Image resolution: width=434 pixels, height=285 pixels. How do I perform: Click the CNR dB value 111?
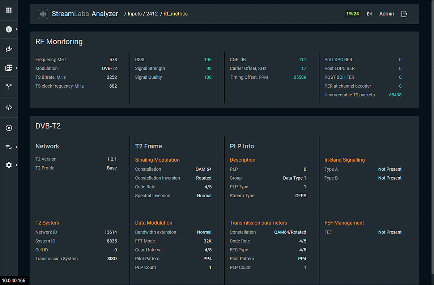(303, 60)
